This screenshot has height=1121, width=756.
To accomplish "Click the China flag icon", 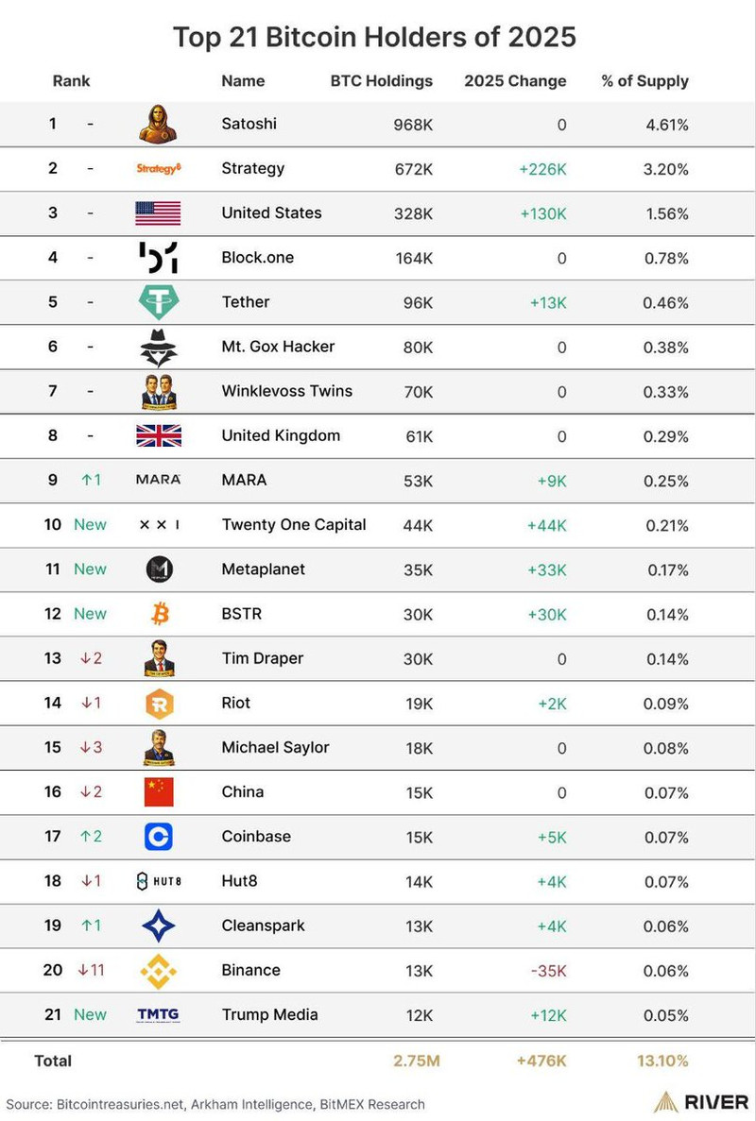I will pyautogui.click(x=158, y=792).
